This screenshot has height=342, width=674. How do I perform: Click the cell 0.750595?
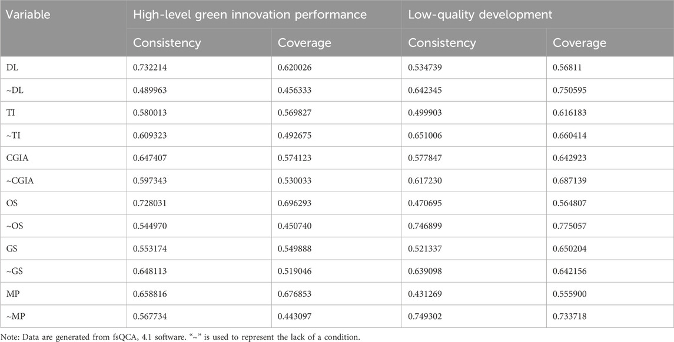click(x=570, y=90)
